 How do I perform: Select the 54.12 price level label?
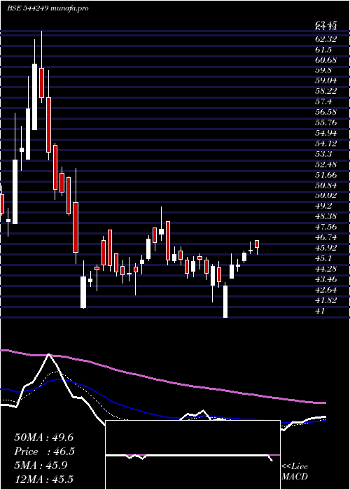[326, 143]
